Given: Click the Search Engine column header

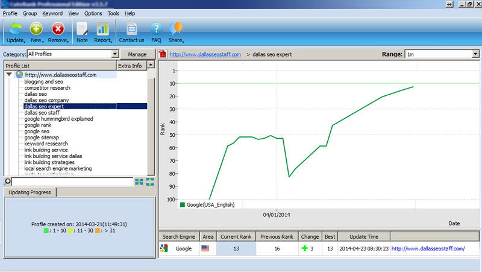Looking at the screenshot, I should pos(179,236).
